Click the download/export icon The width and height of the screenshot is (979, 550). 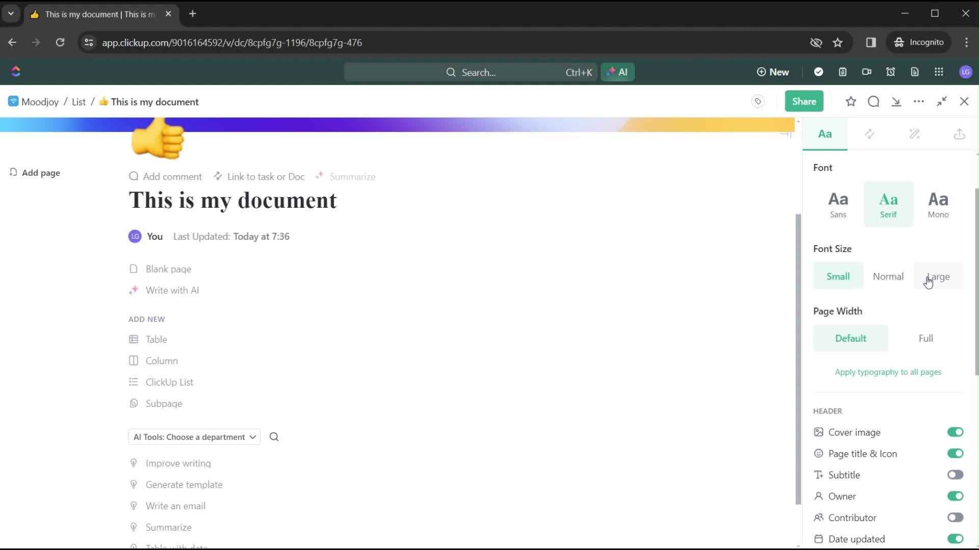tap(959, 133)
